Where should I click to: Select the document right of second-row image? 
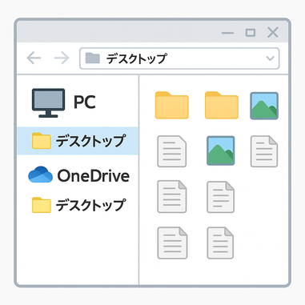coord(264,151)
